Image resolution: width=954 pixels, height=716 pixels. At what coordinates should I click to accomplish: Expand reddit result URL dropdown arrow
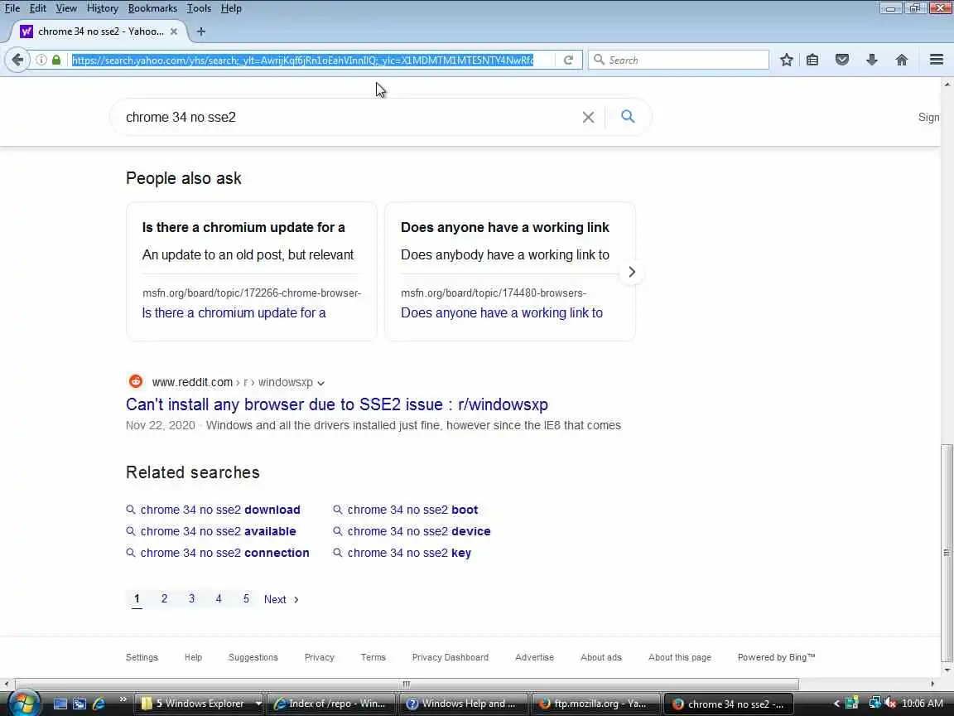pos(320,383)
